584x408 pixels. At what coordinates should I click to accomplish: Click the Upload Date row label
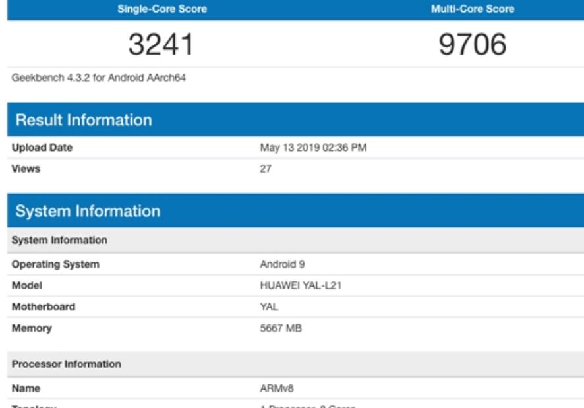click(42, 148)
